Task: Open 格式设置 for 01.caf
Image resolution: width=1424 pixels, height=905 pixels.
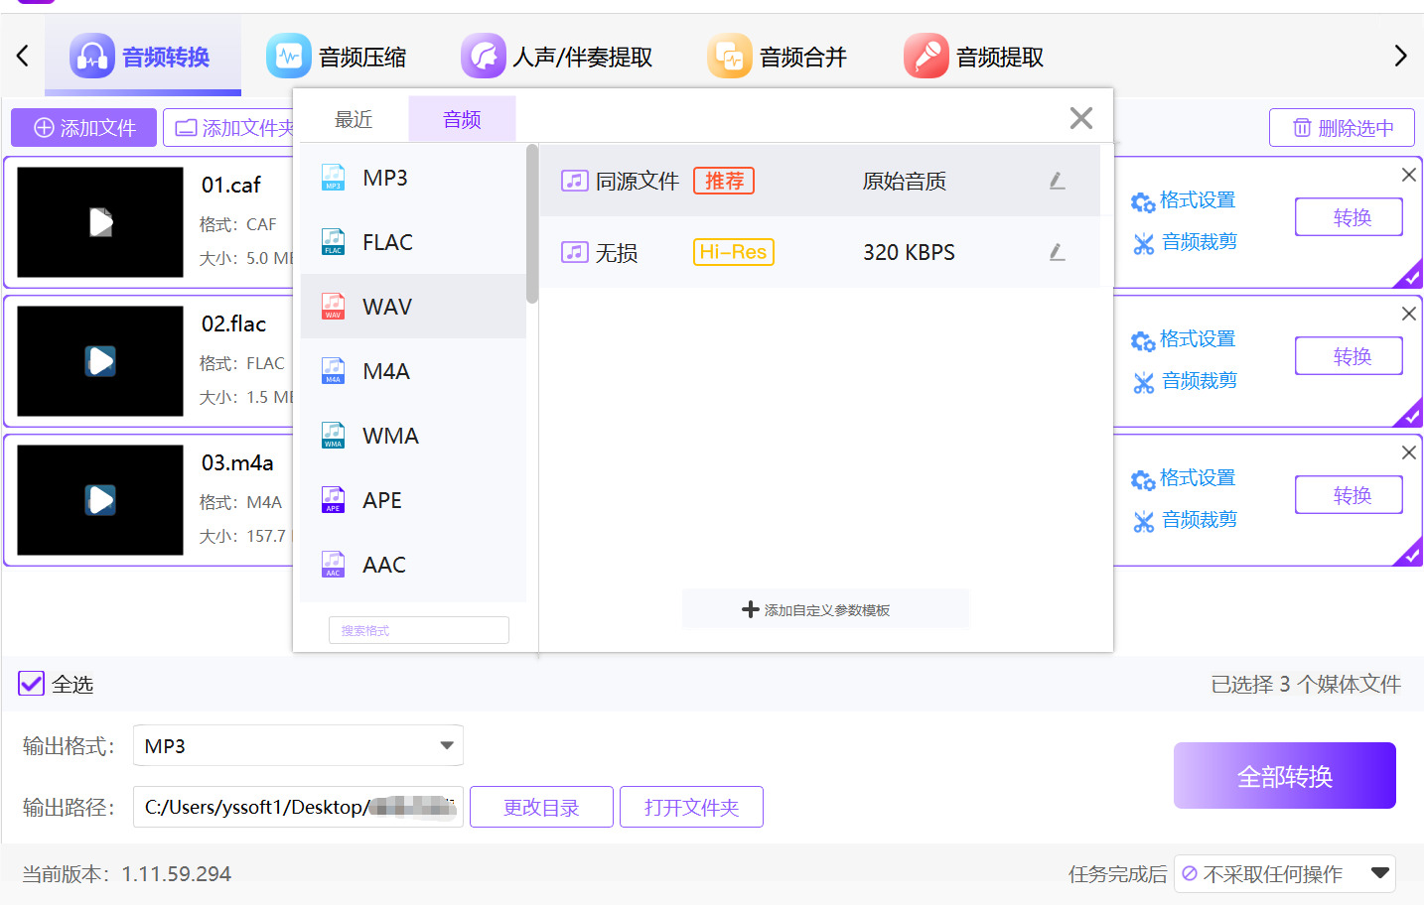Action: tap(1184, 200)
